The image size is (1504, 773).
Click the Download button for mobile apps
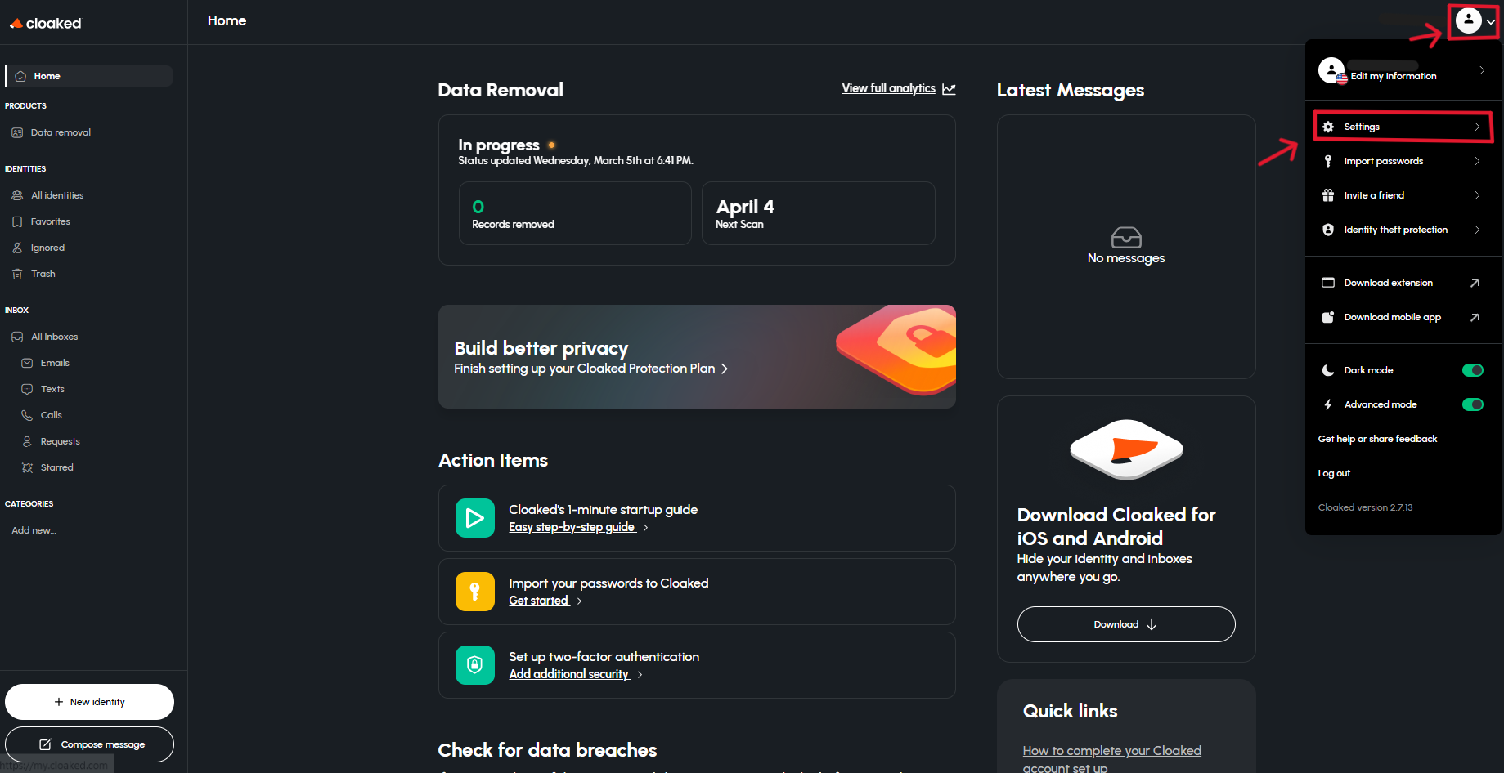pos(1126,624)
